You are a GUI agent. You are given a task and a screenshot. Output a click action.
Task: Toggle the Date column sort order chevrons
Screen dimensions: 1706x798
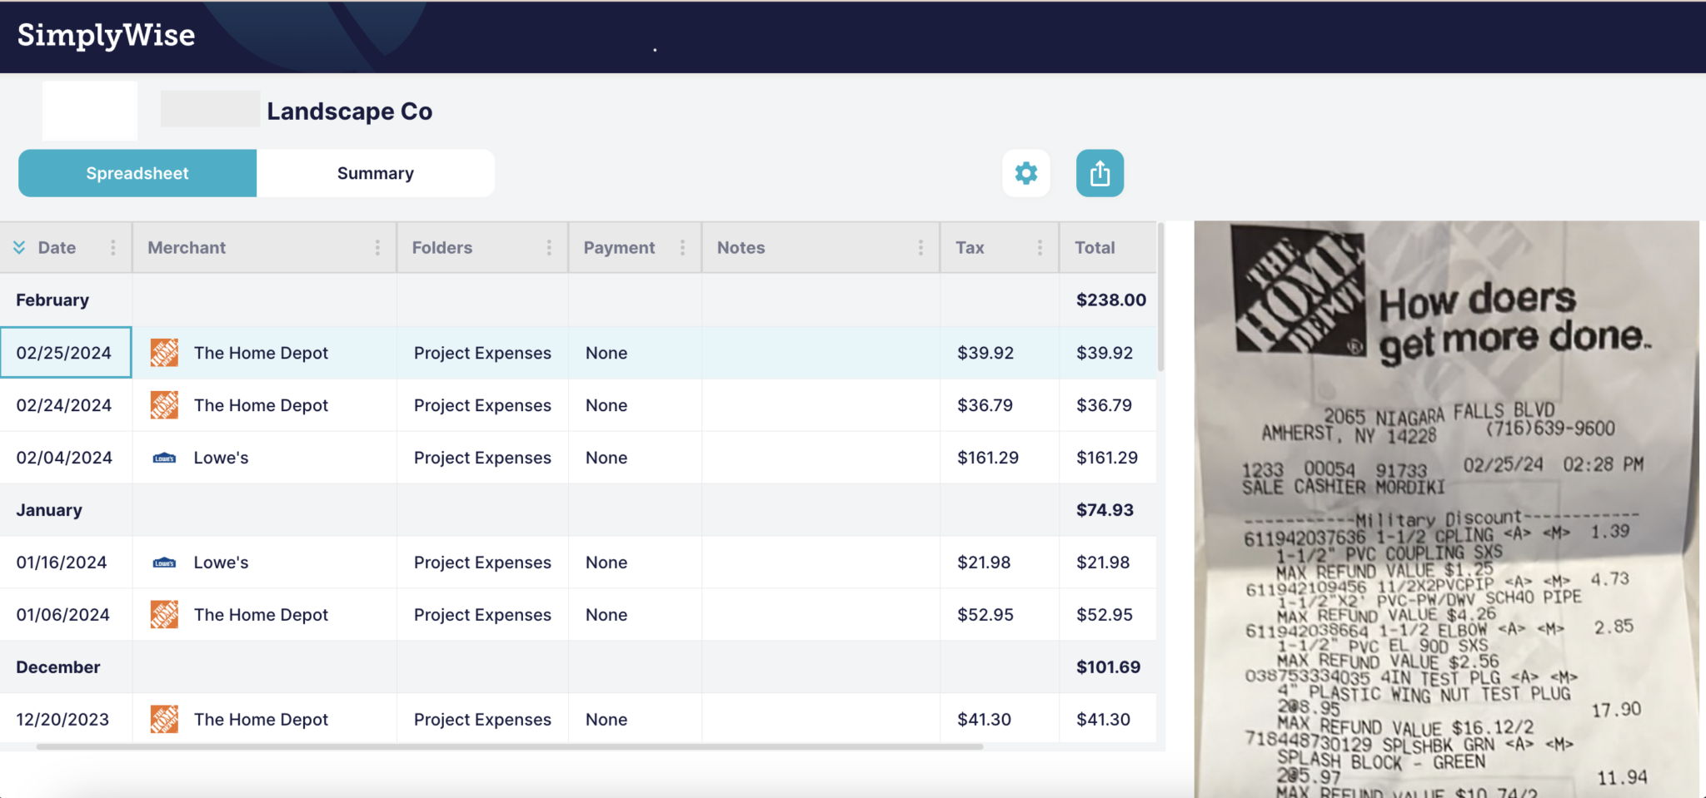pos(18,247)
